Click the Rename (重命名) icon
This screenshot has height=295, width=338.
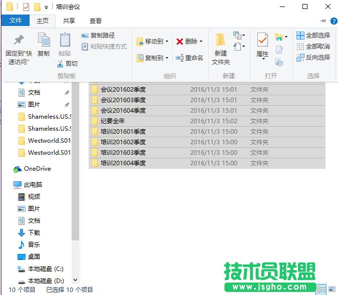click(180, 58)
